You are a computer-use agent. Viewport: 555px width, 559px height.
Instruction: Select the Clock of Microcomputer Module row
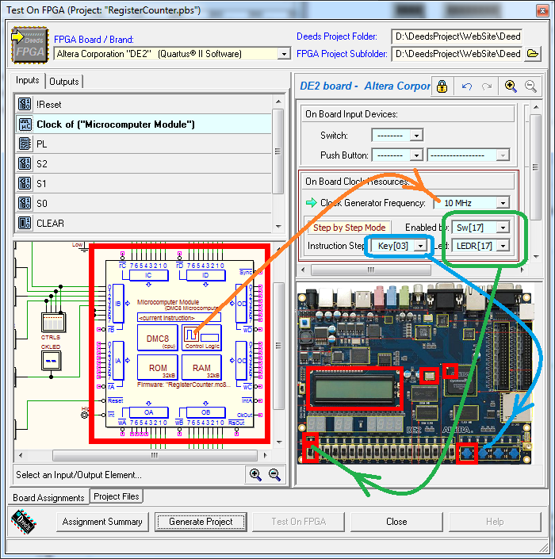click(144, 124)
